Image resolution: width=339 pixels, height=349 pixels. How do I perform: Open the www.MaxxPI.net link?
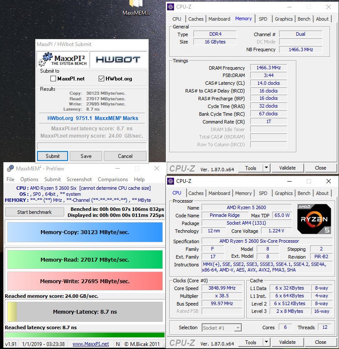tap(90, 344)
